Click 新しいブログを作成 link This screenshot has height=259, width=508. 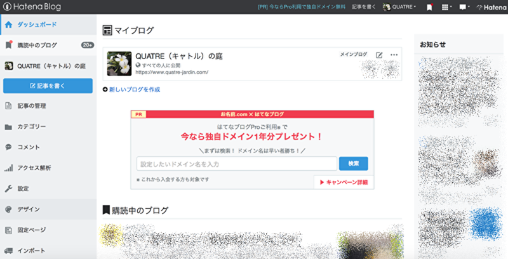(135, 90)
